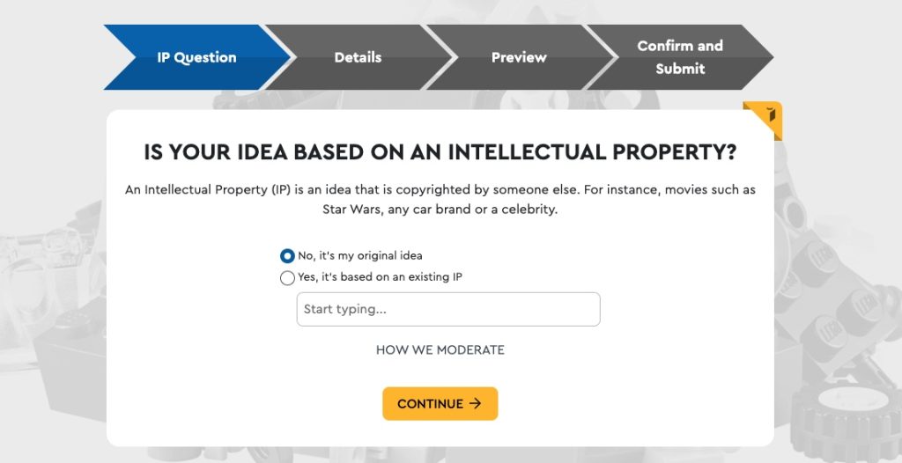The image size is (902, 463).
Task: Select "No, it's my original idea" radio button
Action: [287, 256]
